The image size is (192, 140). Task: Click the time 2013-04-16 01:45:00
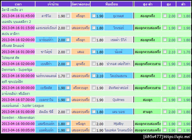pyautogui.click(x=18, y=16)
